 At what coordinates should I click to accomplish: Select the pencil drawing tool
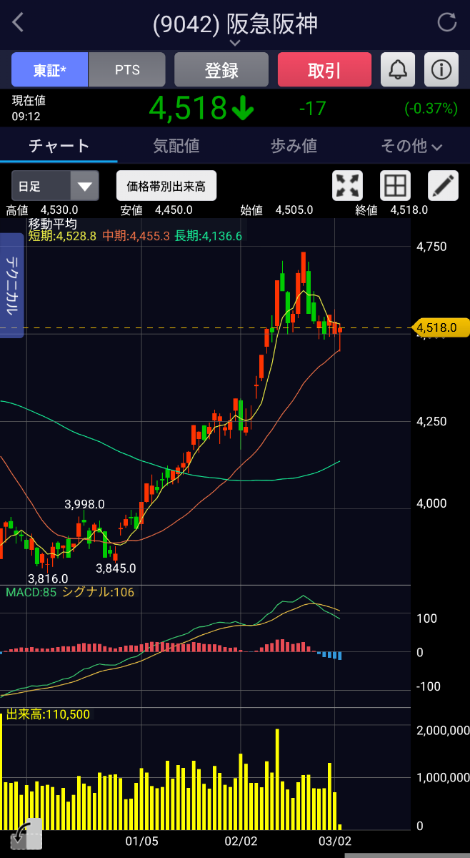[x=443, y=186]
